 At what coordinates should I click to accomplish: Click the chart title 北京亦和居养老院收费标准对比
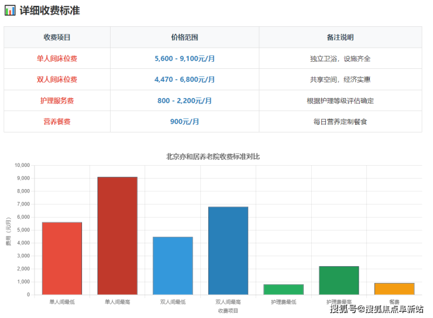(212, 156)
